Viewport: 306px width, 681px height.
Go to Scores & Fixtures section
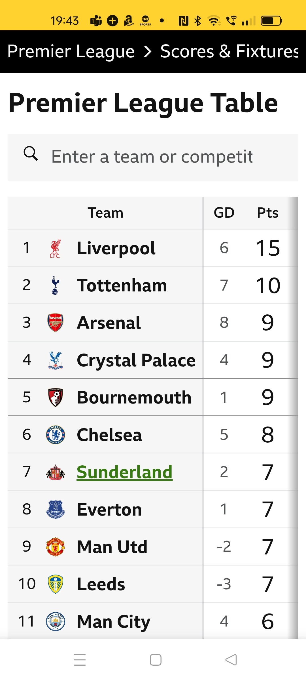[x=229, y=52]
